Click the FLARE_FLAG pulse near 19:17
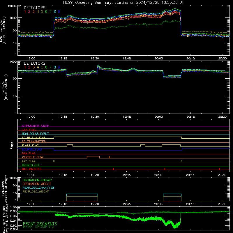This screenshot has width=233, height=233. pyautogui.click(x=70, y=145)
